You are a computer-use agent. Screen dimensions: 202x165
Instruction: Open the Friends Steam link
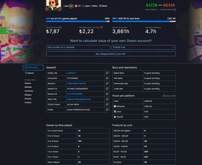[x=28, y=103]
